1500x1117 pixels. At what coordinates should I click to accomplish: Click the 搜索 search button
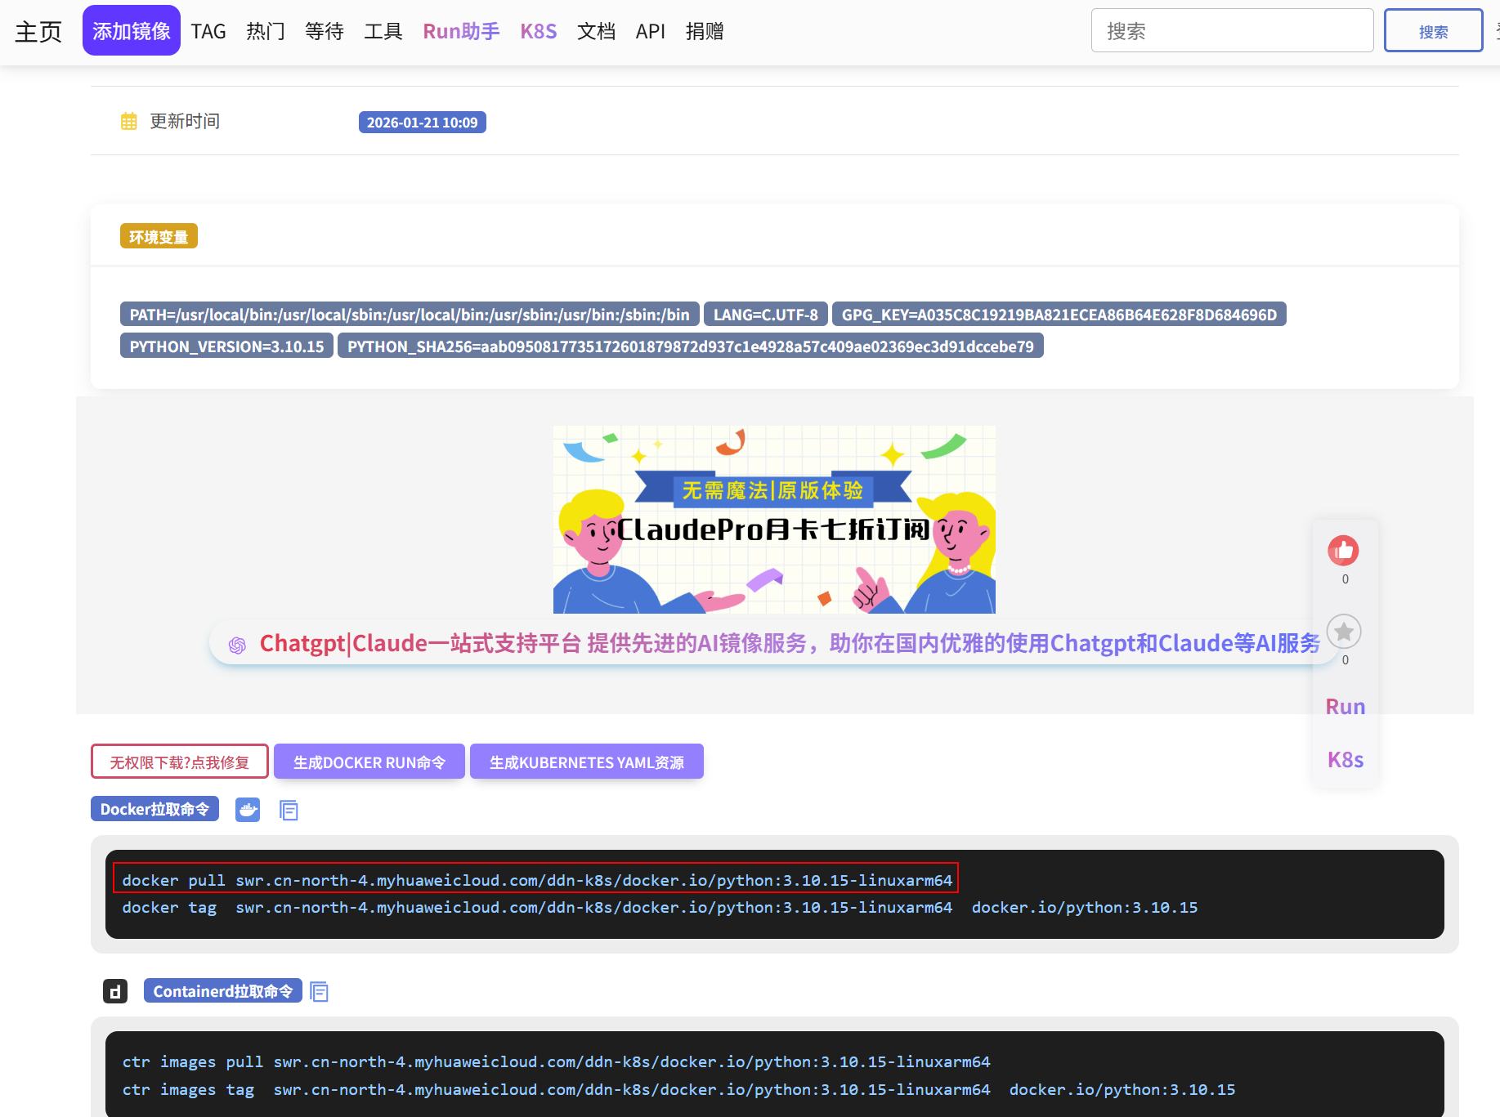[1433, 30]
